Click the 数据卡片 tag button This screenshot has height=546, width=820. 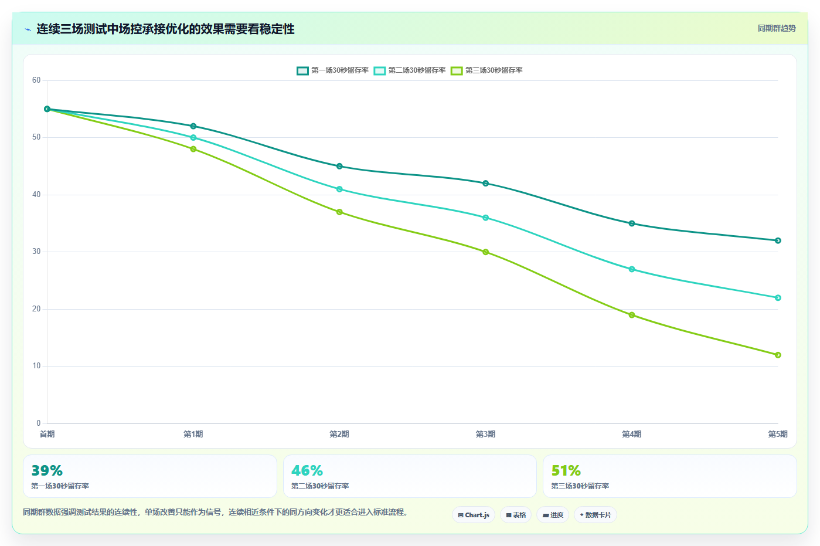pos(596,515)
